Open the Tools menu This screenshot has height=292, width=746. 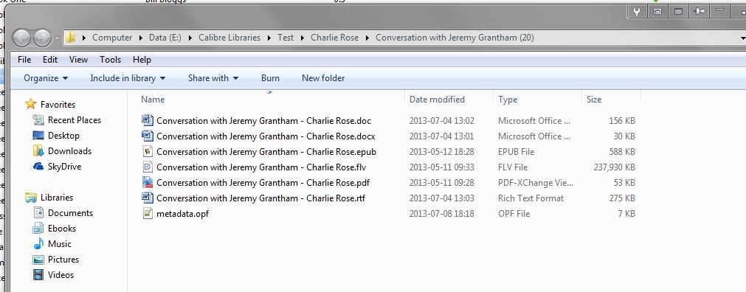click(111, 60)
